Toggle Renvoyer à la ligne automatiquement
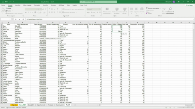The width and height of the screenshot is (195, 109). tap(73, 9)
